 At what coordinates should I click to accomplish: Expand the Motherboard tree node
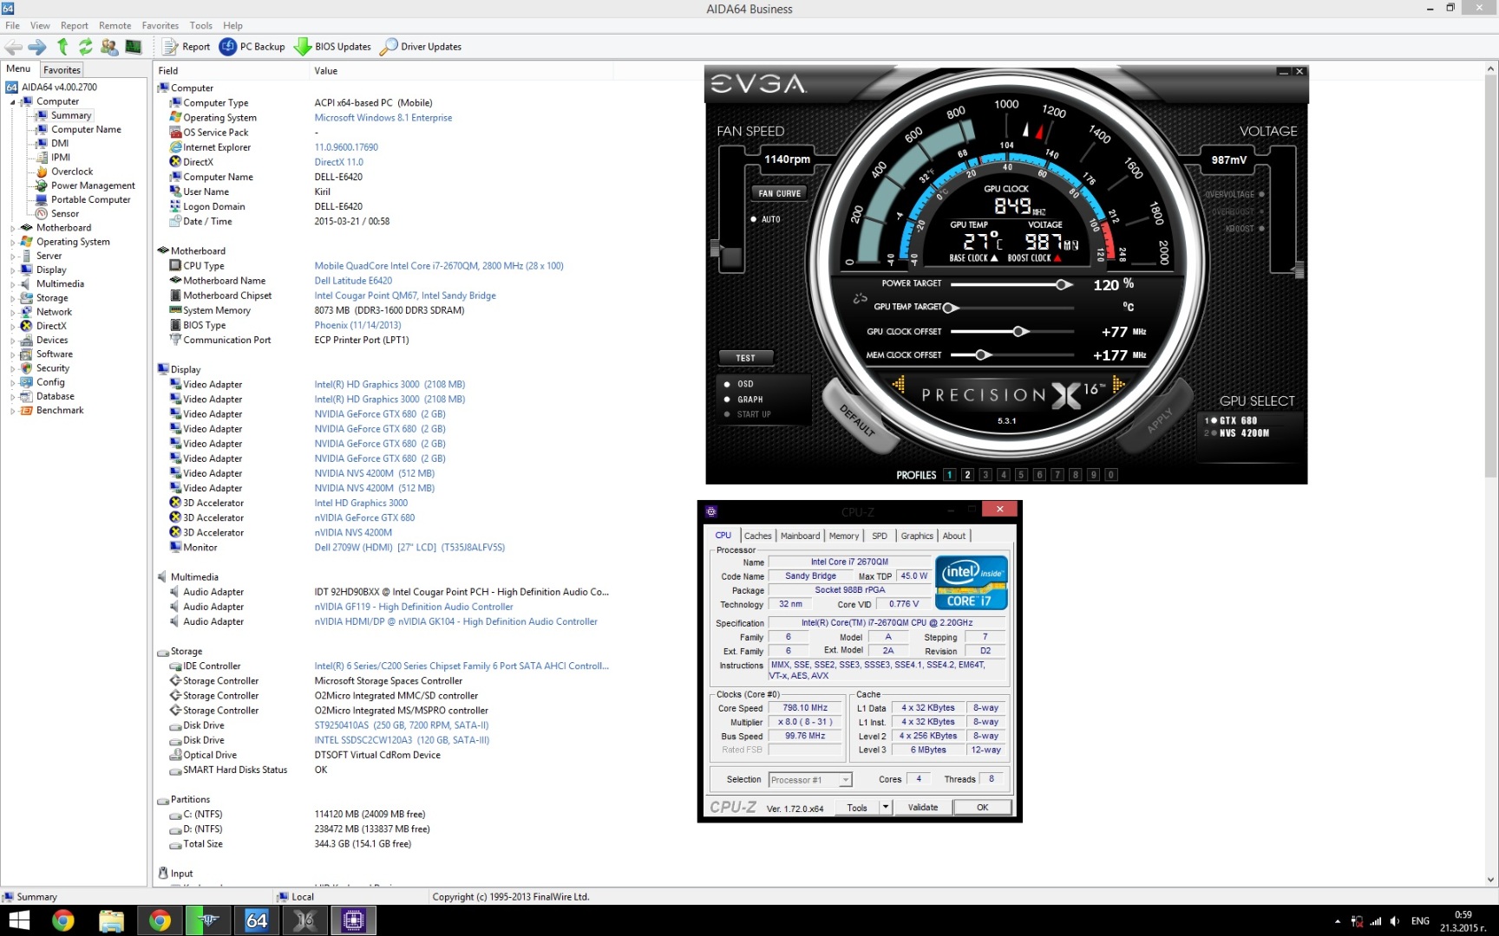tap(13, 228)
